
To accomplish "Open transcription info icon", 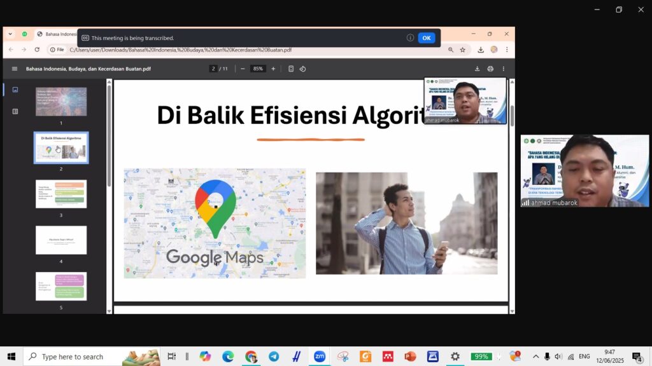I will click(x=410, y=37).
